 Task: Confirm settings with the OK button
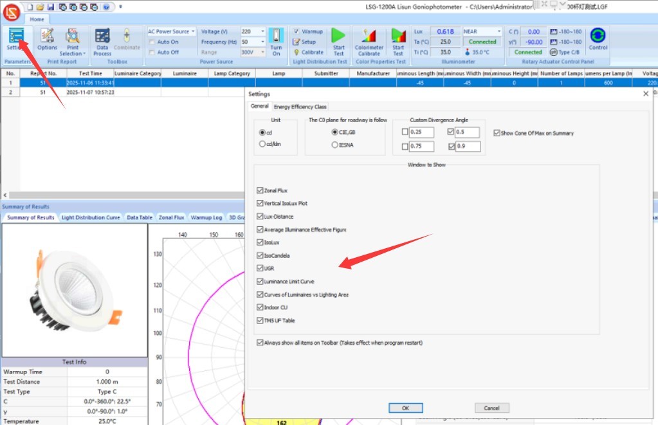point(405,408)
